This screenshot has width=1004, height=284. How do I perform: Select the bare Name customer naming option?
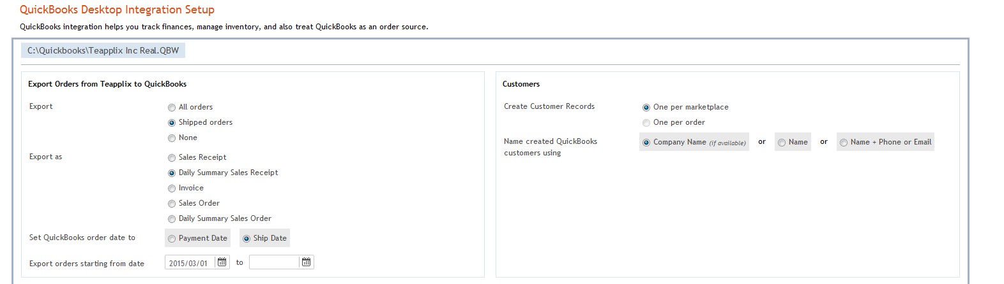click(x=782, y=143)
